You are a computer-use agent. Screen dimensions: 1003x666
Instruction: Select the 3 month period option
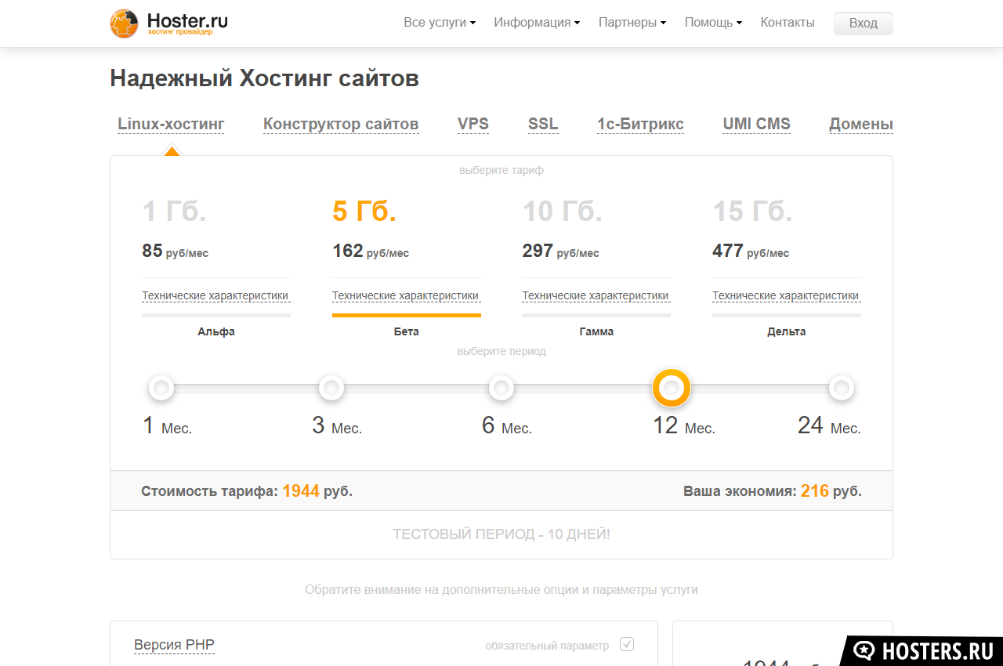(331, 388)
